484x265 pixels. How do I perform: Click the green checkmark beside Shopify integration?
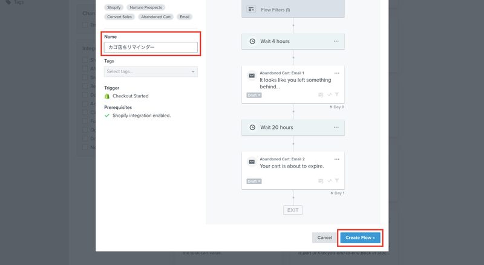pos(107,116)
